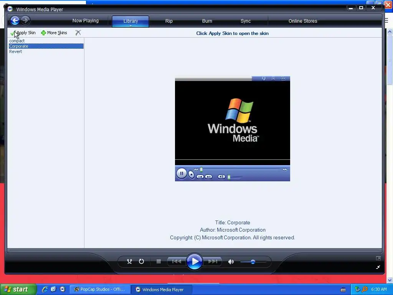Click scroll down arrow of background window
The width and height of the screenshot is (393, 295).
390,280
